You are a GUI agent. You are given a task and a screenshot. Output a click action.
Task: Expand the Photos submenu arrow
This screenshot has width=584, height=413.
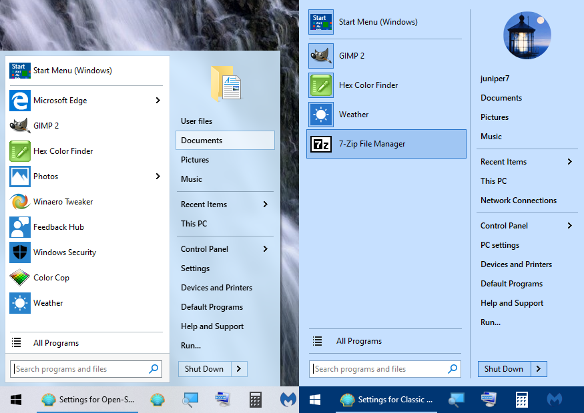158,177
